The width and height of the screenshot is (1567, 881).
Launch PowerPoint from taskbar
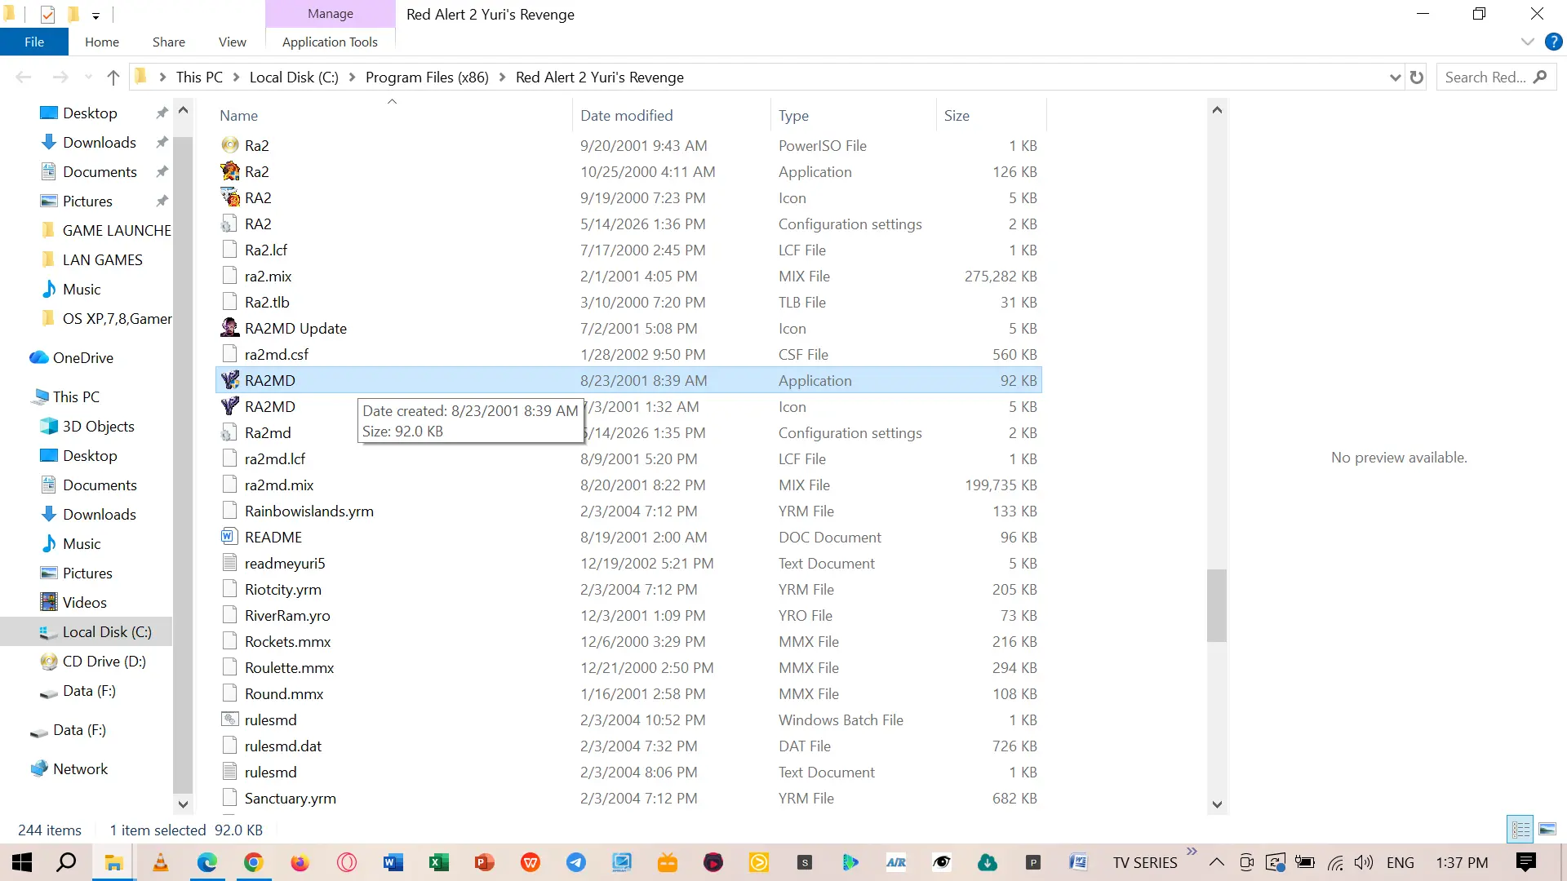click(x=485, y=862)
